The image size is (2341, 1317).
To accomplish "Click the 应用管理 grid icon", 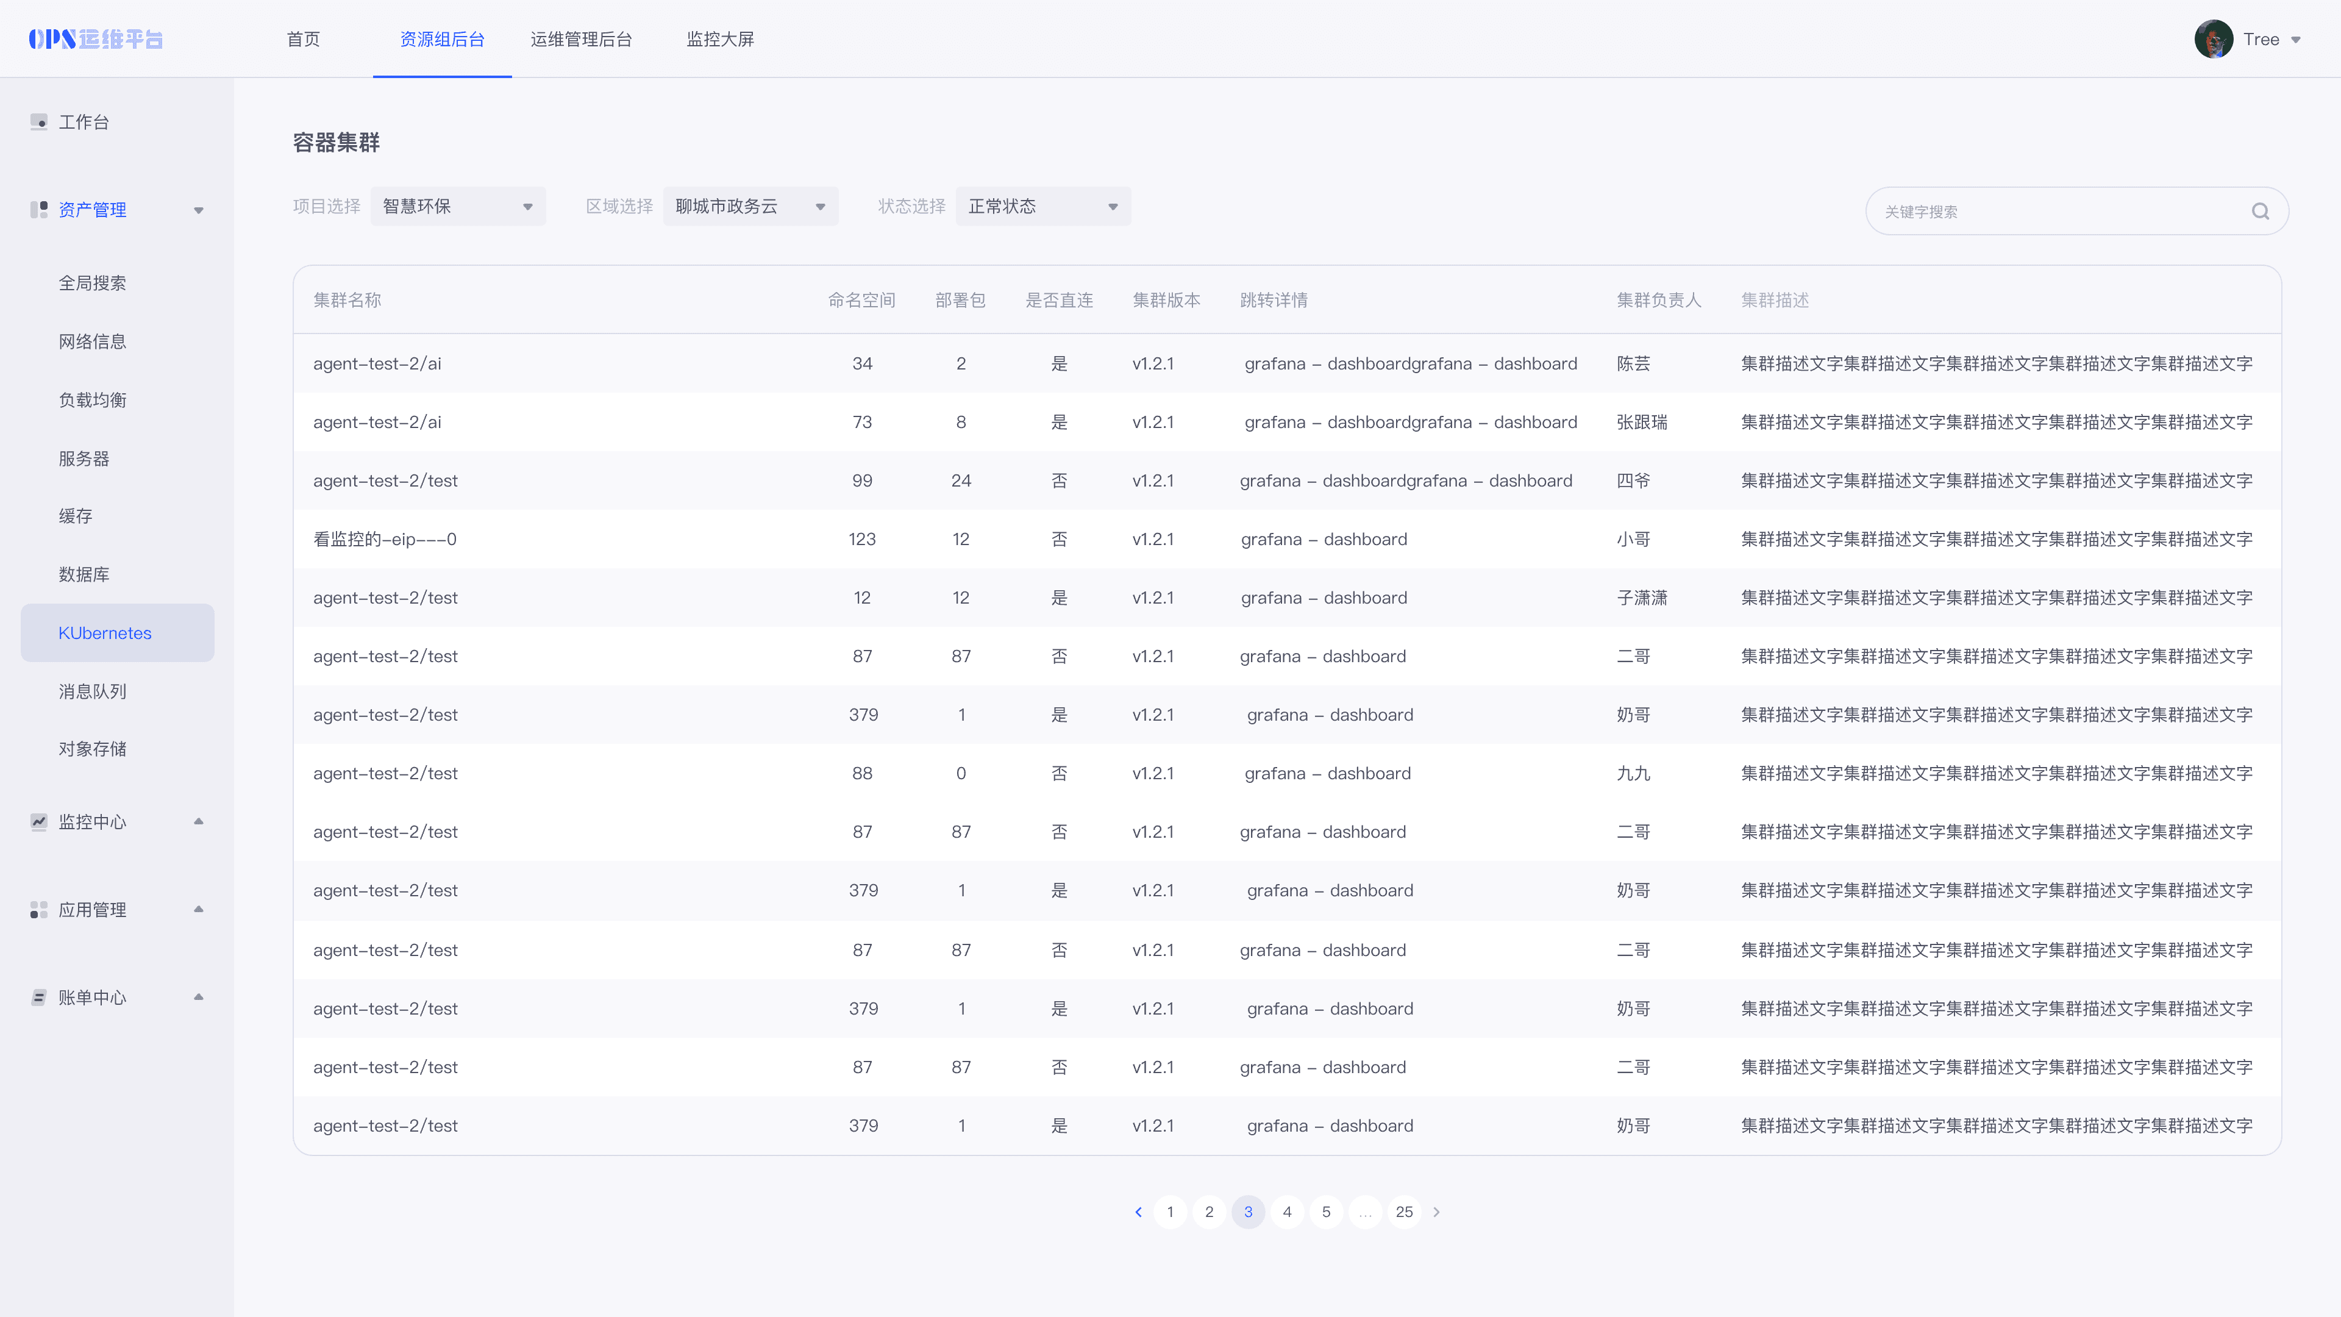I will pyautogui.click(x=38, y=910).
